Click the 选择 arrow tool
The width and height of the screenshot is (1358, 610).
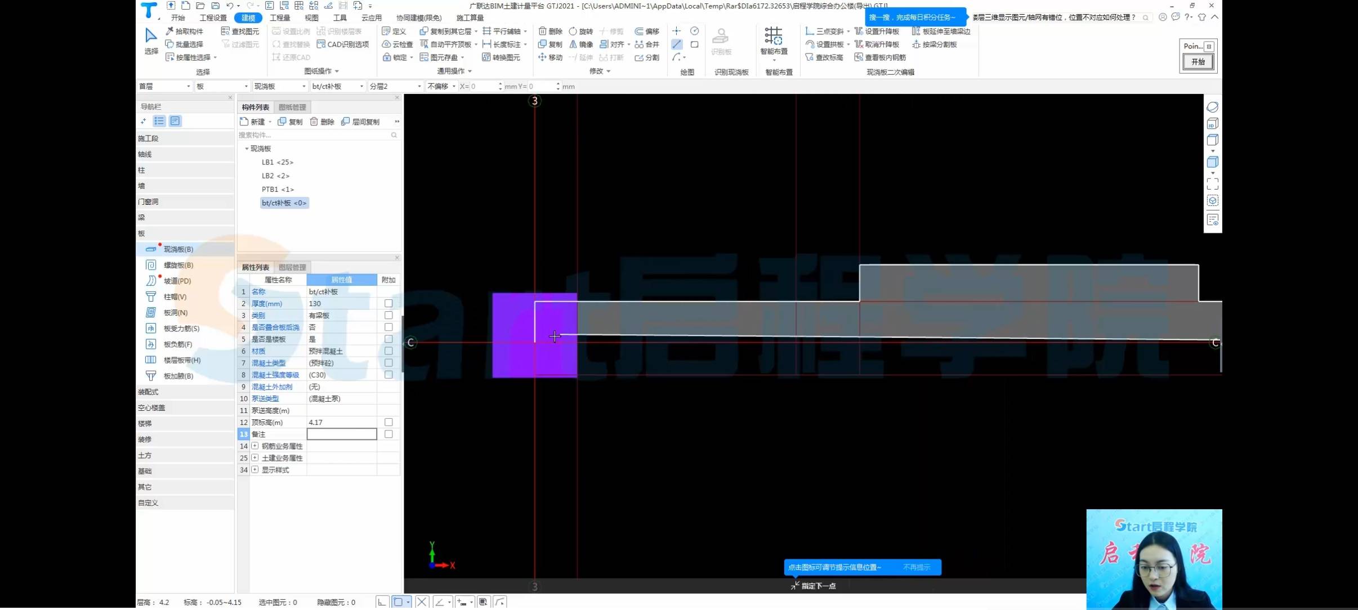pyautogui.click(x=151, y=41)
